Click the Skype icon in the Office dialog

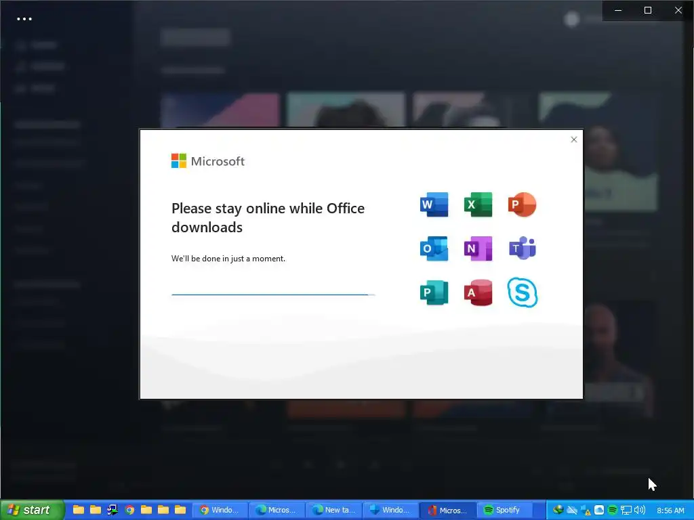point(523,292)
